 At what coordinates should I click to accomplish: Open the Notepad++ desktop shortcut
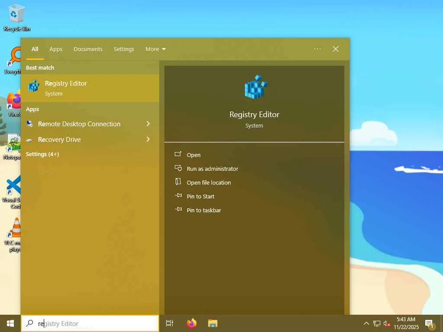[13, 146]
